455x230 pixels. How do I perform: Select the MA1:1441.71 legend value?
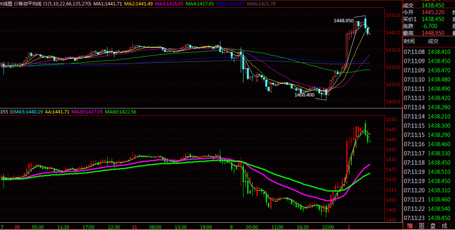point(107,4)
